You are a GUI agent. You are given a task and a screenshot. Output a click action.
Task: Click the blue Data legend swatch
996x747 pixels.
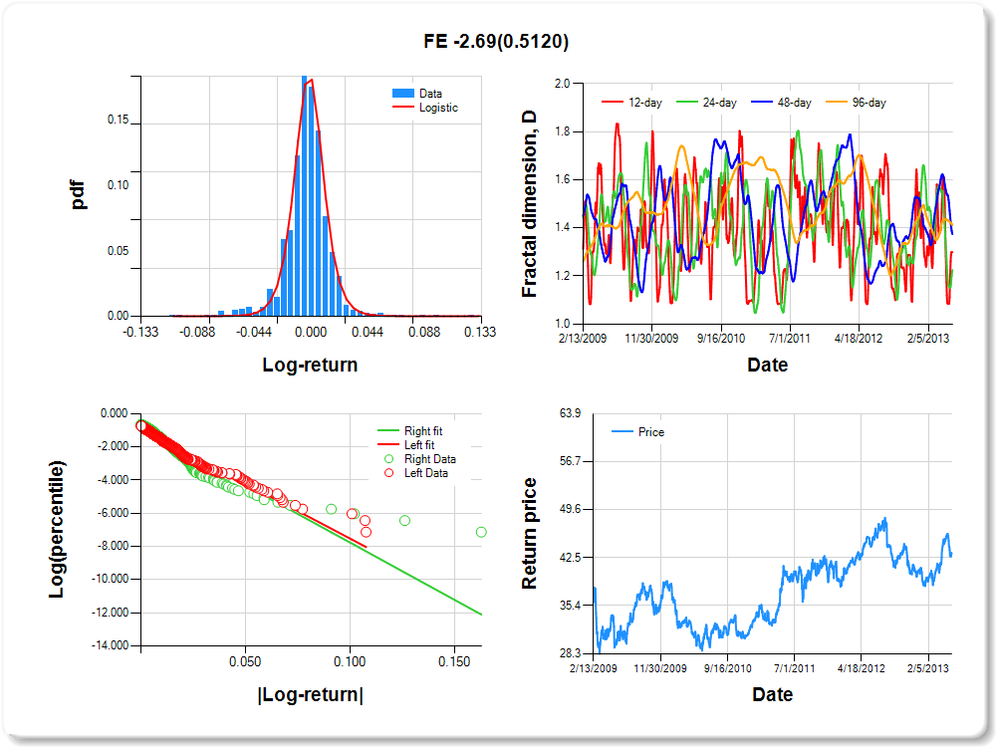pos(403,94)
